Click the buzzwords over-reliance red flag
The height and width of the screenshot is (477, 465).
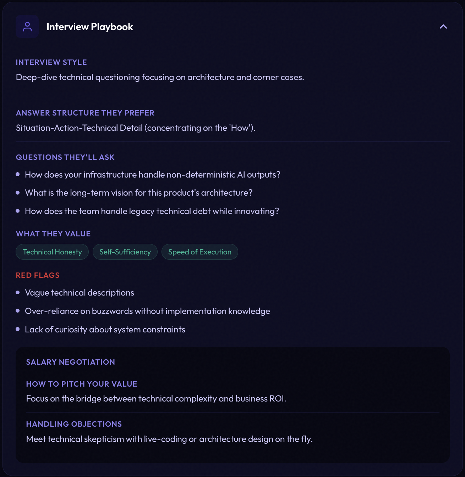point(147,311)
